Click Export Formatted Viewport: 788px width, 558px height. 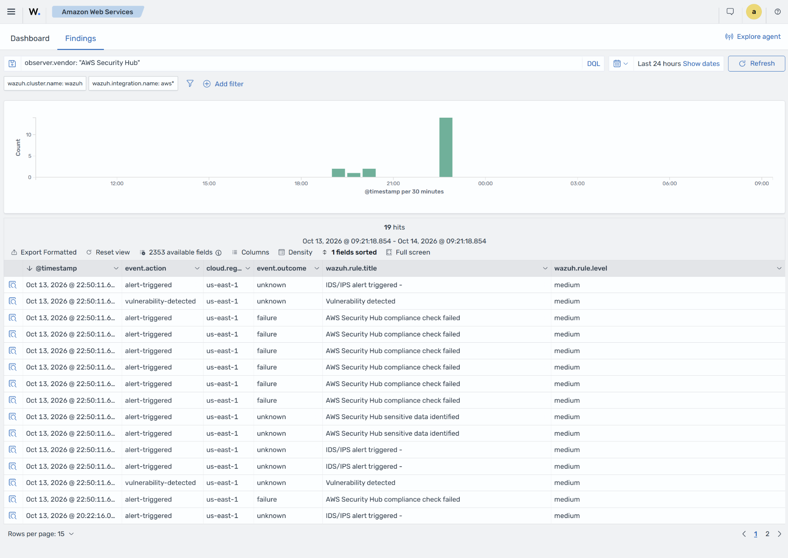click(44, 252)
